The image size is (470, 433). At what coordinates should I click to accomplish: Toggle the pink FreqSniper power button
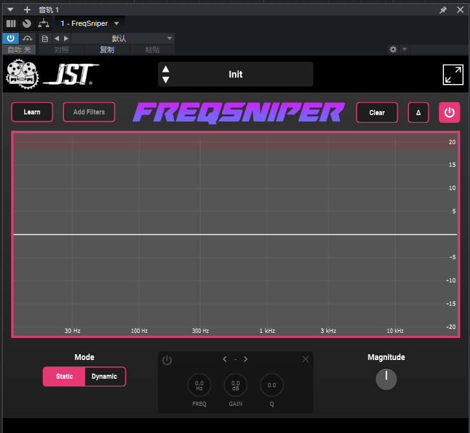[449, 112]
